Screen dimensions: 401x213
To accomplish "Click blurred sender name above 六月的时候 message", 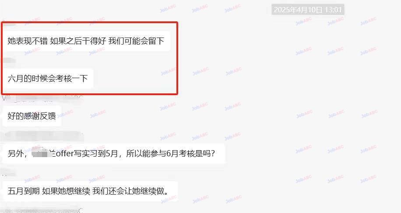I will [x=9, y=61].
